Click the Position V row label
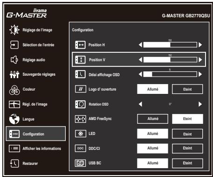 pos(97,60)
